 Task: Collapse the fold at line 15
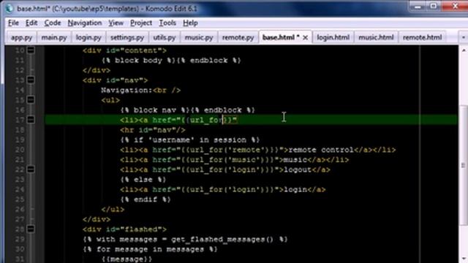pos(31,100)
